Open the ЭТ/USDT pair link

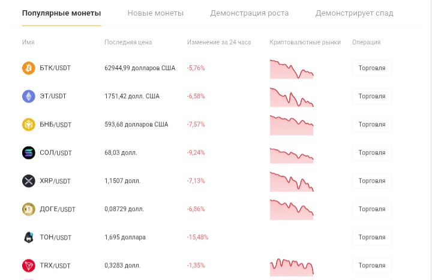[53, 96]
